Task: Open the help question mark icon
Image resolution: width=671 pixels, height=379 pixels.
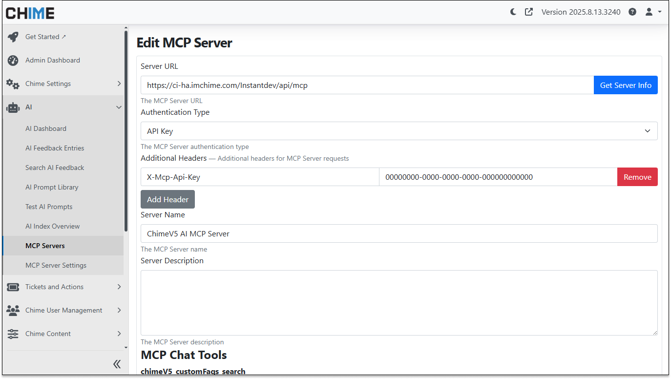Action: tap(632, 12)
